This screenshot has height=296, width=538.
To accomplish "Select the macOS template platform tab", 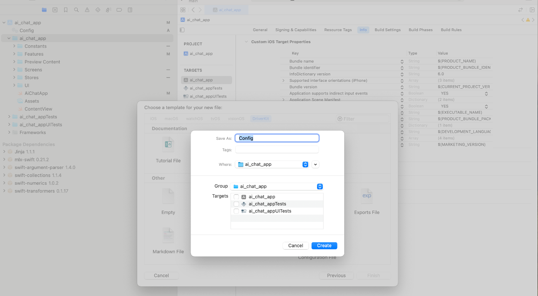I will point(171,119).
